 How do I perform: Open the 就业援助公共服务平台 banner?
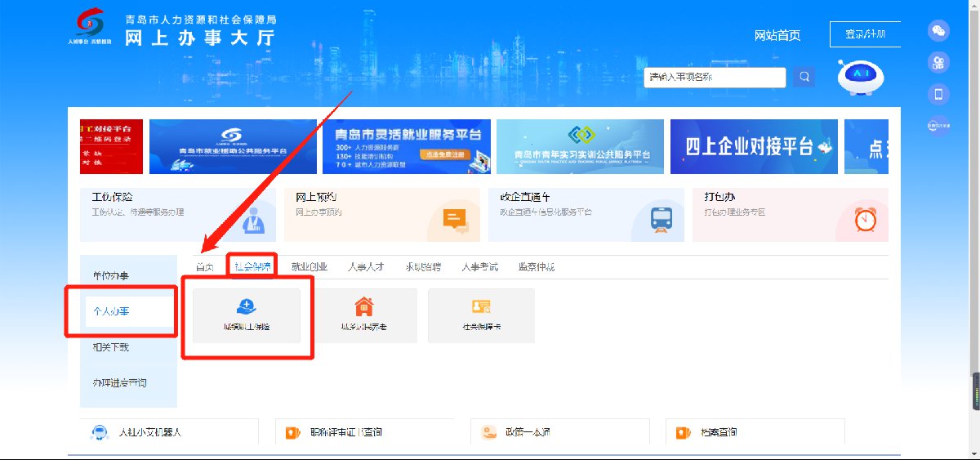point(233,146)
